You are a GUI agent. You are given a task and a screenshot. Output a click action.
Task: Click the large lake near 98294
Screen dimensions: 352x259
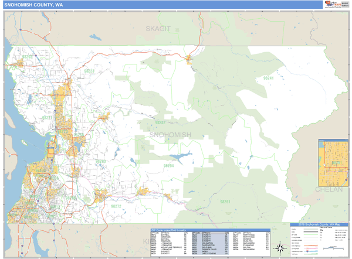(181, 157)
